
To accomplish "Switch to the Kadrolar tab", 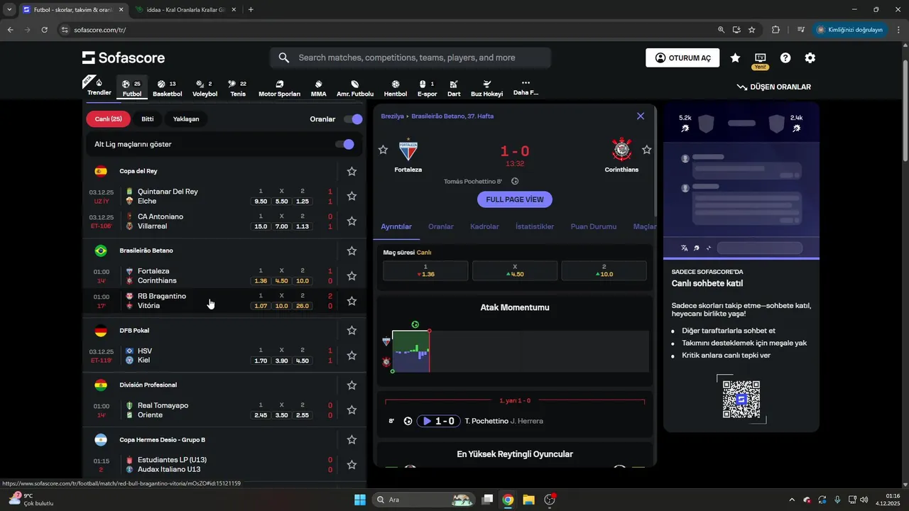I will 484,227.
